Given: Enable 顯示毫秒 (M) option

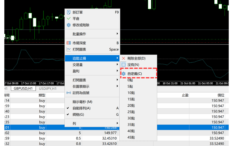Looking at the screenshot, I should pyautogui.click(x=82, y=102).
